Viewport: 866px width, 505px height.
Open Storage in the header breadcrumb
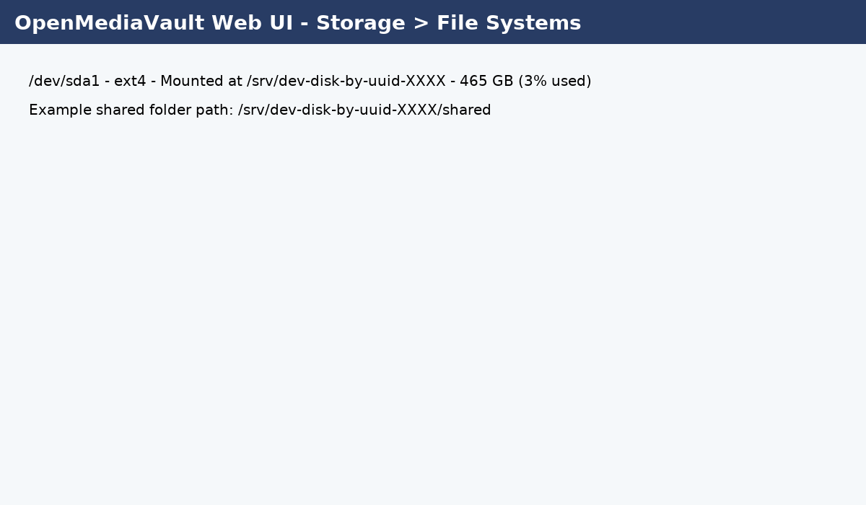click(360, 23)
